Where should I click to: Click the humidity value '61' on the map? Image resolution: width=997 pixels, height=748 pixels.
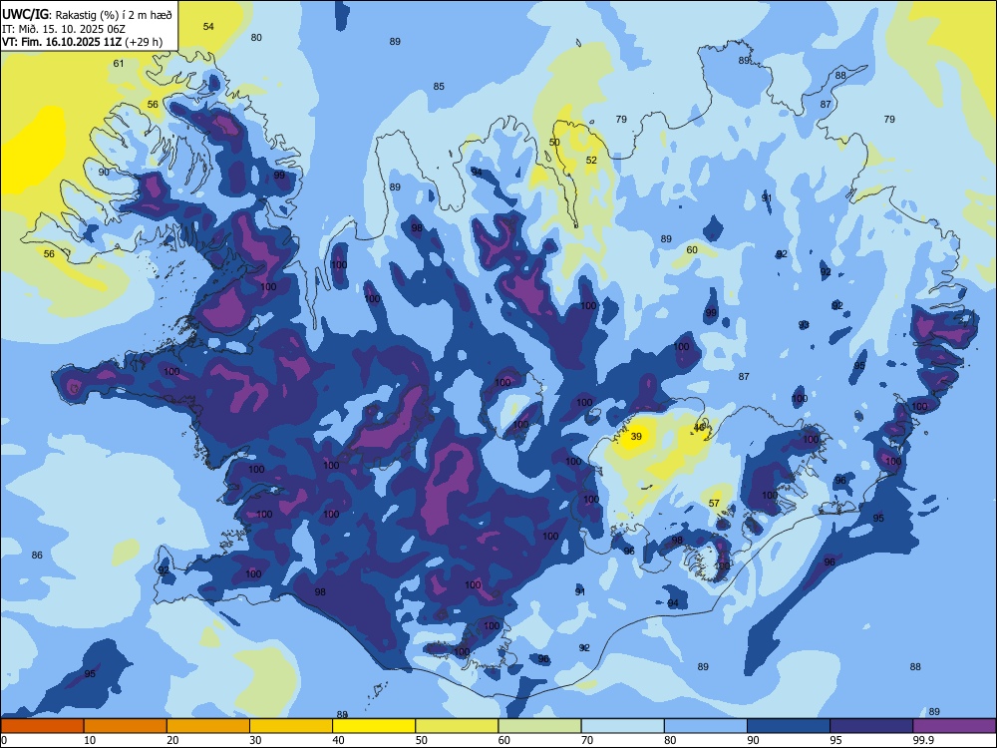pyautogui.click(x=119, y=63)
